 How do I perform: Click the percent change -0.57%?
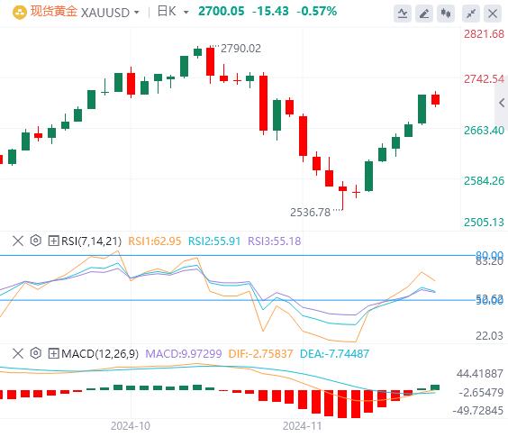click(x=316, y=12)
